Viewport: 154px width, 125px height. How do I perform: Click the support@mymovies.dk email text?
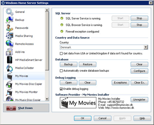point(120,105)
